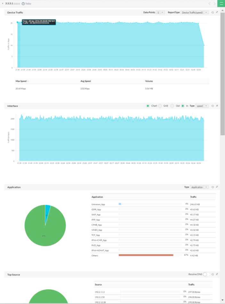
Task: Open the green hamburger menu
Action: [221, 4]
